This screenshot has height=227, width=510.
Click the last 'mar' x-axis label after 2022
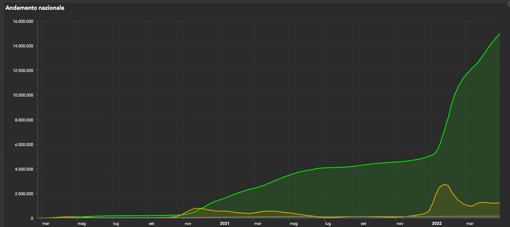coord(469,224)
